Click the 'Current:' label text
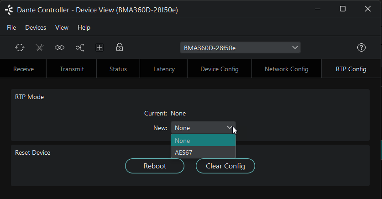This screenshot has width=382, height=199. pyautogui.click(x=156, y=113)
